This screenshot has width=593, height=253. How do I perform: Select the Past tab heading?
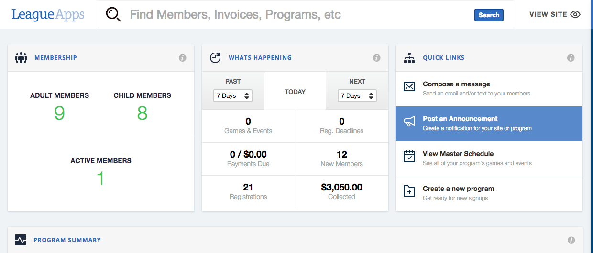coord(233,81)
